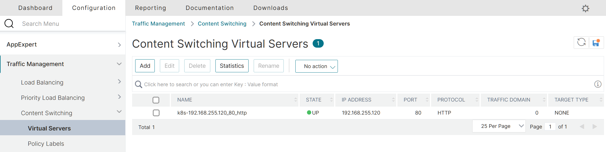Screen dimensions: 606x152
Task: Sort by PROTOCOL column arrows
Action: coord(476,100)
